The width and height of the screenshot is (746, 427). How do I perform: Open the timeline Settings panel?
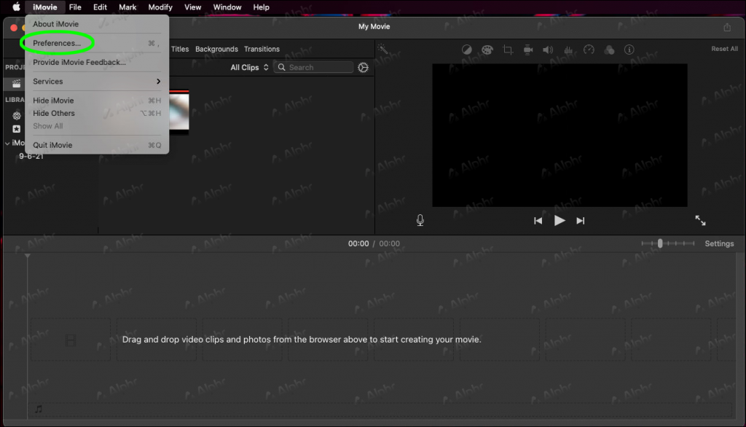[x=719, y=243]
